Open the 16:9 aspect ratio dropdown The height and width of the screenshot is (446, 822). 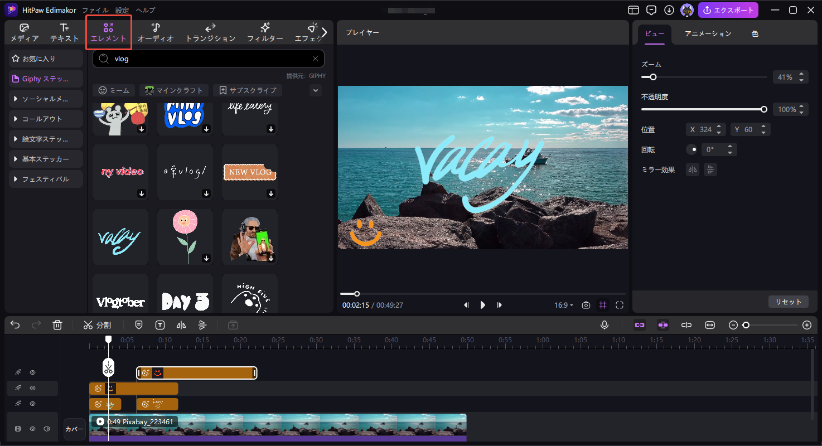click(564, 305)
